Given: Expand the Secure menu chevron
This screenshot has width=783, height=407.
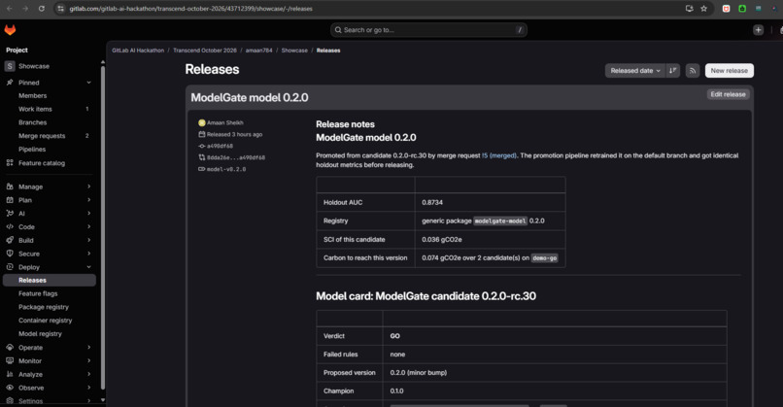Looking at the screenshot, I should (x=88, y=254).
